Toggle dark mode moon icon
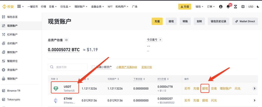 258,7
